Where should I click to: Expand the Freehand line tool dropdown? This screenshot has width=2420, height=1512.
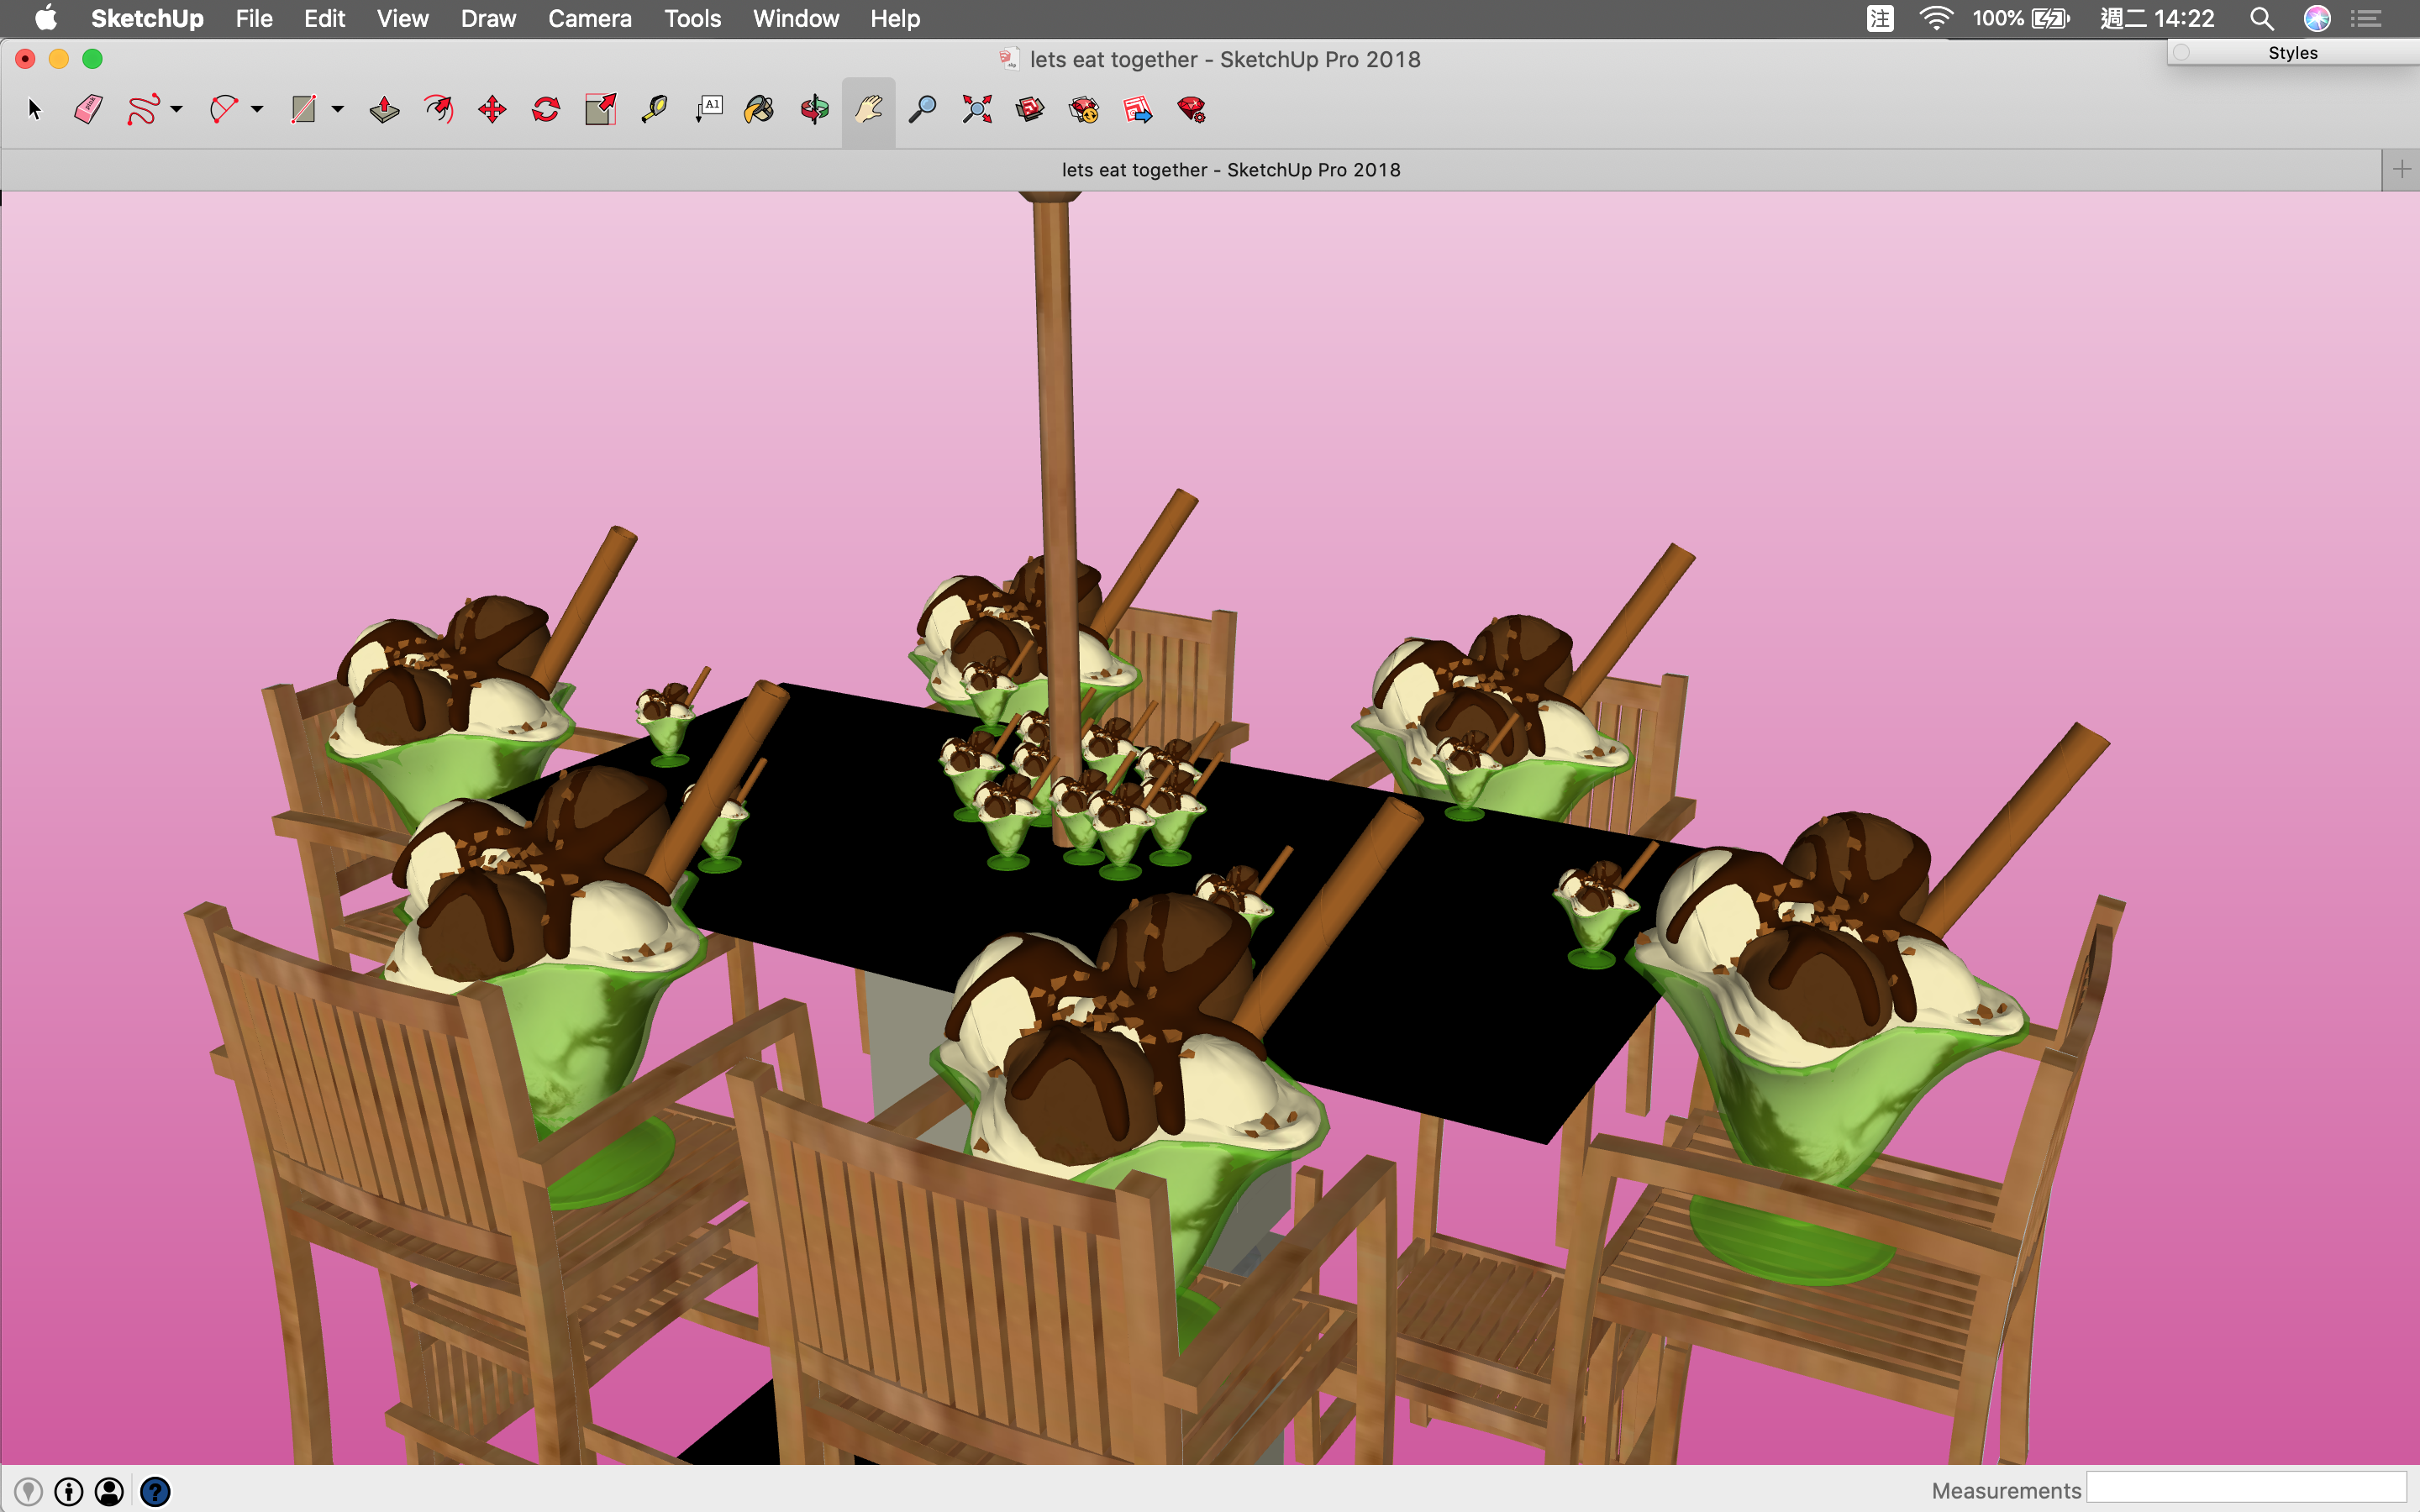177,109
